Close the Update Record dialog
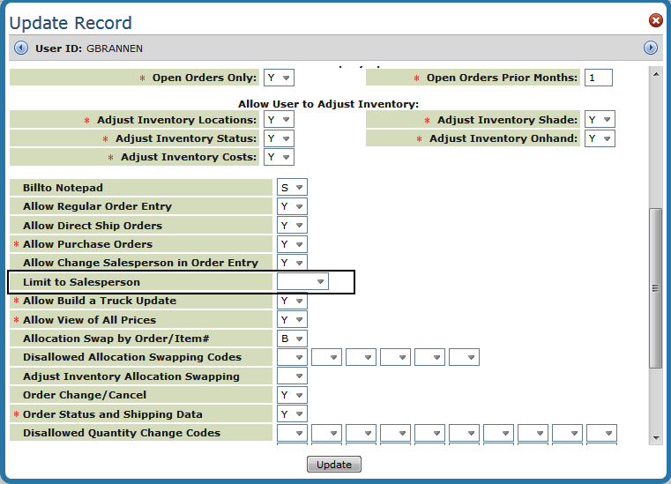671x484 pixels. point(656,20)
